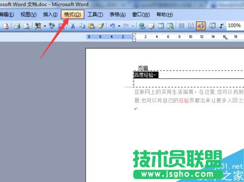The width and height of the screenshot is (244, 182).
Task: Click the Cut scissors icon
Action: [73, 26]
